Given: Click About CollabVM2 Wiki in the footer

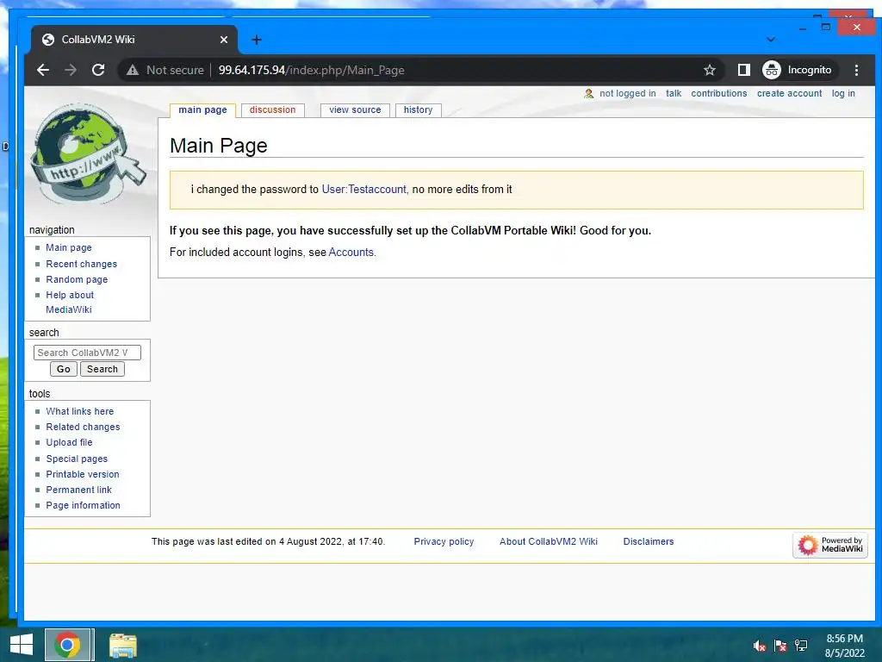Looking at the screenshot, I should [549, 541].
